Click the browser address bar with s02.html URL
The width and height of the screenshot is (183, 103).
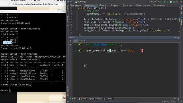click(x=39, y=4)
